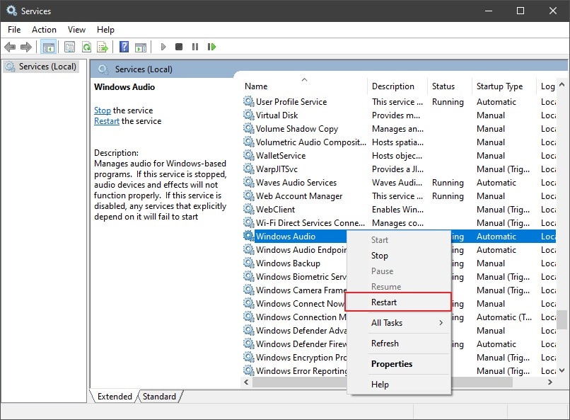Maximize the Services window
The image size is (570, 420).
tap(520, 11)
